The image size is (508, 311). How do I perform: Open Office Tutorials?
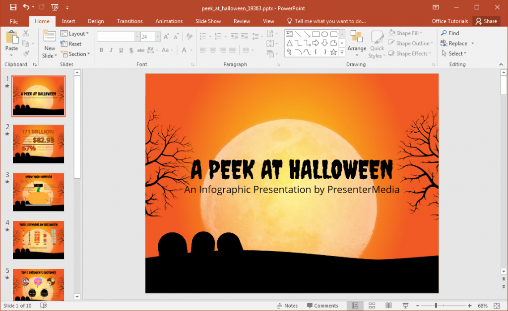coord(450,21)
